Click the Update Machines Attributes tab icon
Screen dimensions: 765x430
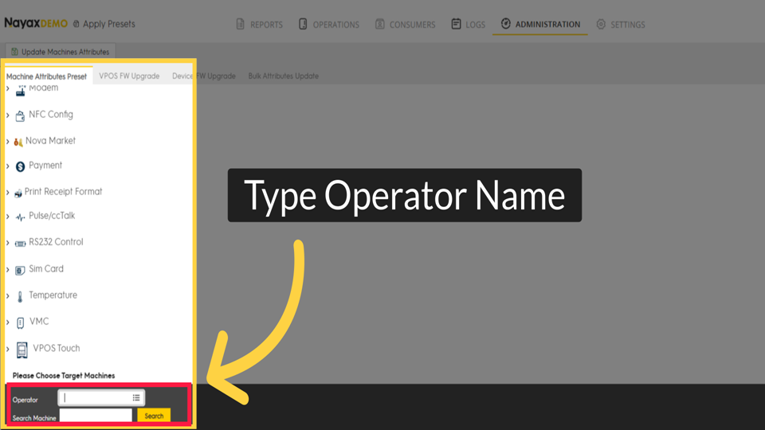(x=14, y=52)
